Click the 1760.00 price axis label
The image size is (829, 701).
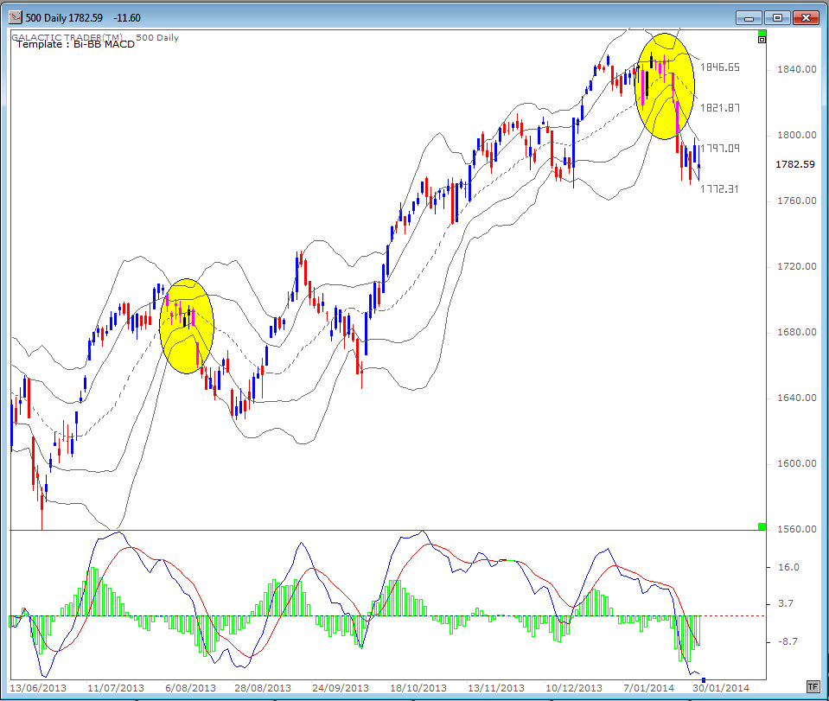point(796,201)
